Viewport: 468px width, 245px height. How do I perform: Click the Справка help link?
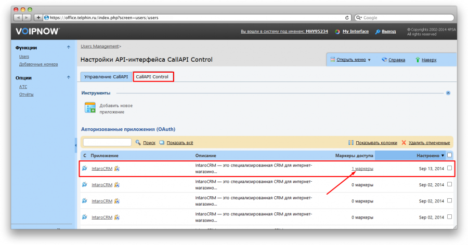397,60
